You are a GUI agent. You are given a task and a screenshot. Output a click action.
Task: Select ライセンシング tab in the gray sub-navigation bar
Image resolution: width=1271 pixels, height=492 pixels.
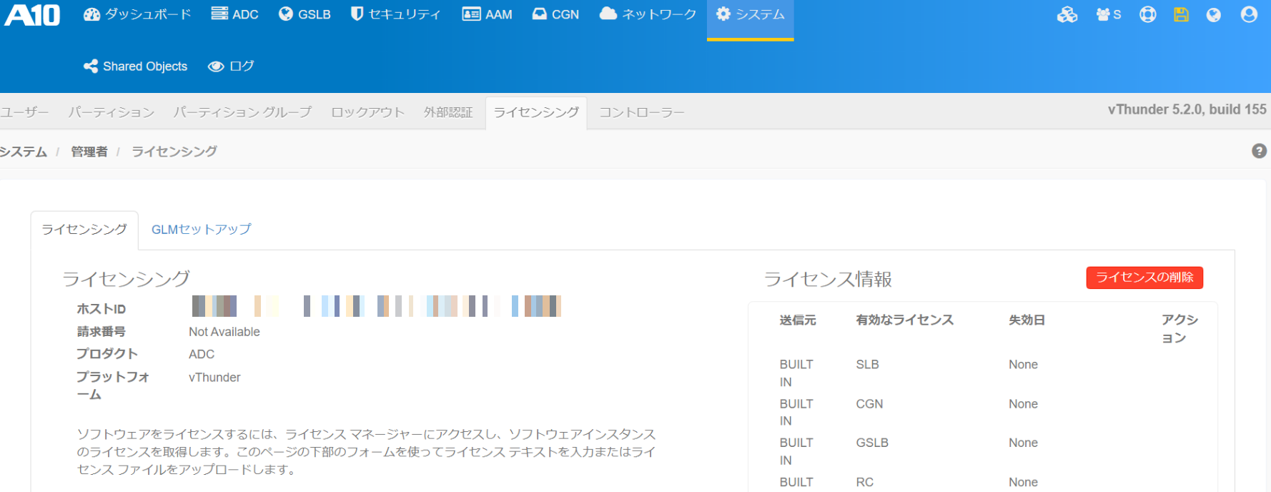[536, 112]
